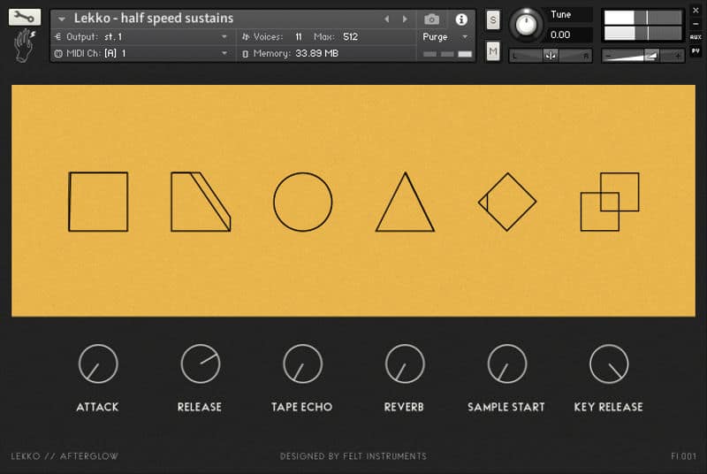Screen dimensions: 707x474
Task: Open the Purge dropdown menu
Action: (x=445, y=37)
